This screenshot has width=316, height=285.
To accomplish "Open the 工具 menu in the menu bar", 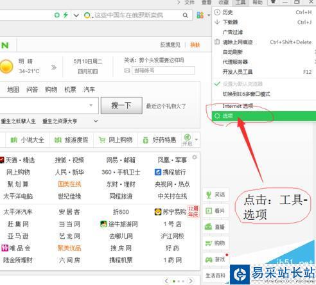I will [241, 3].
